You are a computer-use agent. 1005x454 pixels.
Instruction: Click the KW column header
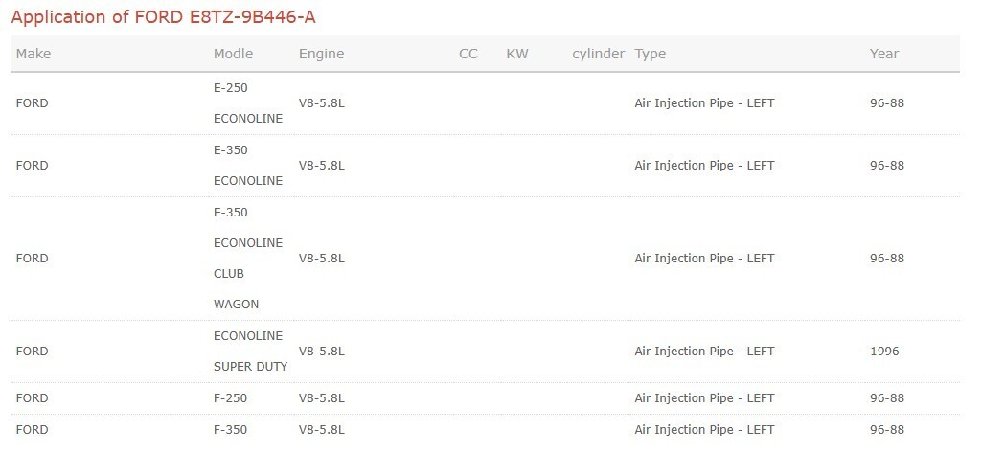pos(517,54)
